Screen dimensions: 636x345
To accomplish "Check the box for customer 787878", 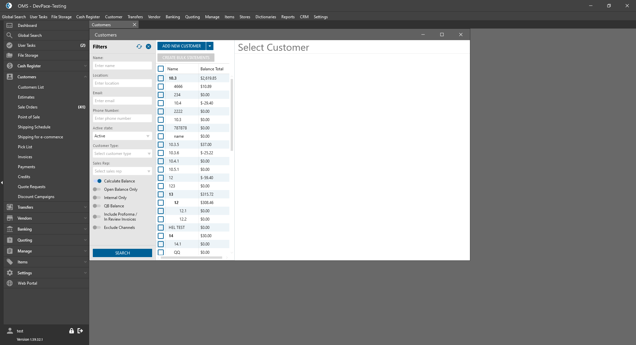I will pyautogui.click(x=161, y=128).
